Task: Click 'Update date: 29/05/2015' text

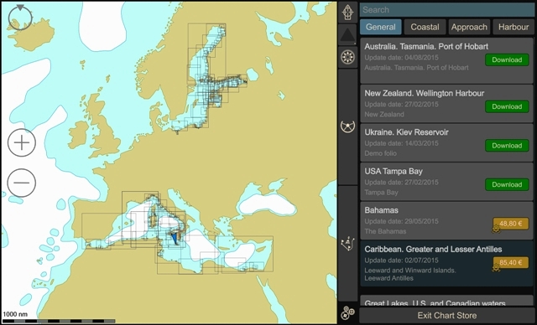Action: point(401,221)
